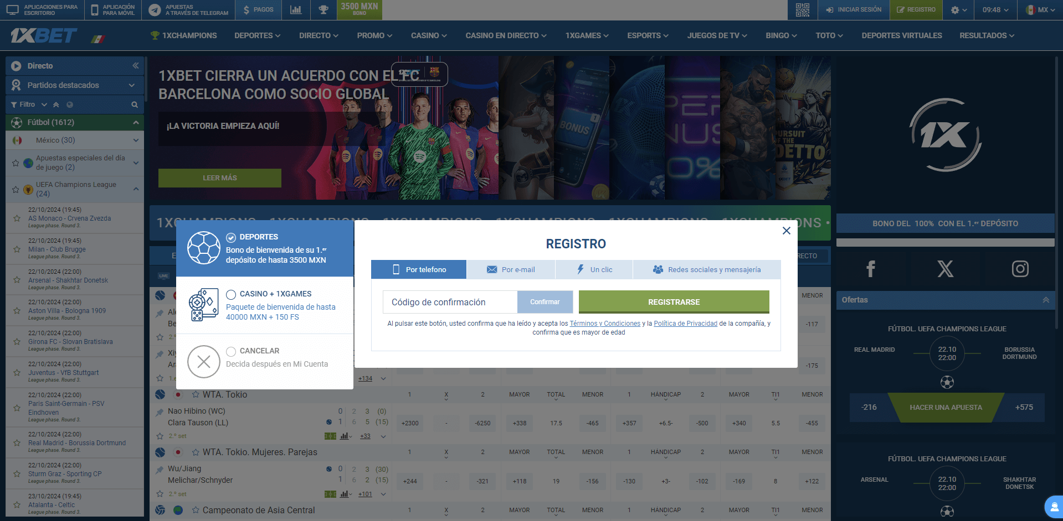Open the X social network icon
The image size is (1063, 521).
click(945, 269)
